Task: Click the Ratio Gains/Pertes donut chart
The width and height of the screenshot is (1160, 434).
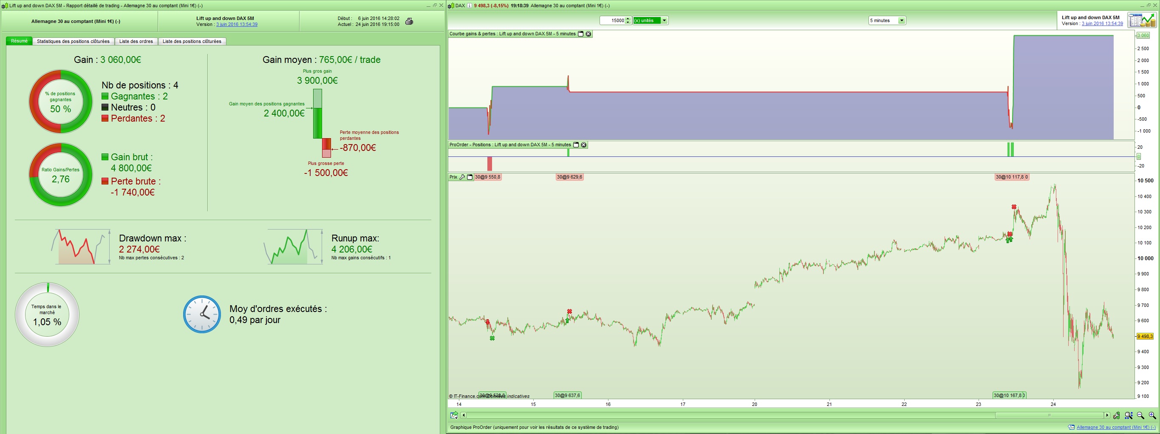Action: 61,175
